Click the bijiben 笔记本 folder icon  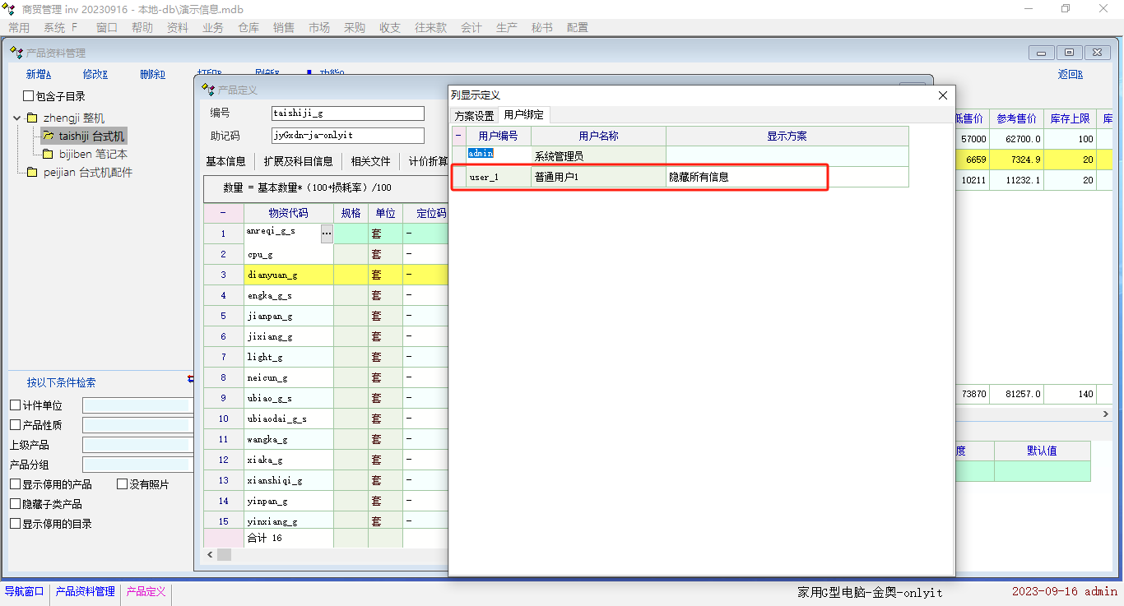click(x=48, y=155)
